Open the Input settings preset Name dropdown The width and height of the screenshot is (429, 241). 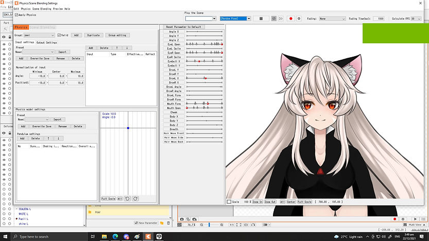pos(38,52)
